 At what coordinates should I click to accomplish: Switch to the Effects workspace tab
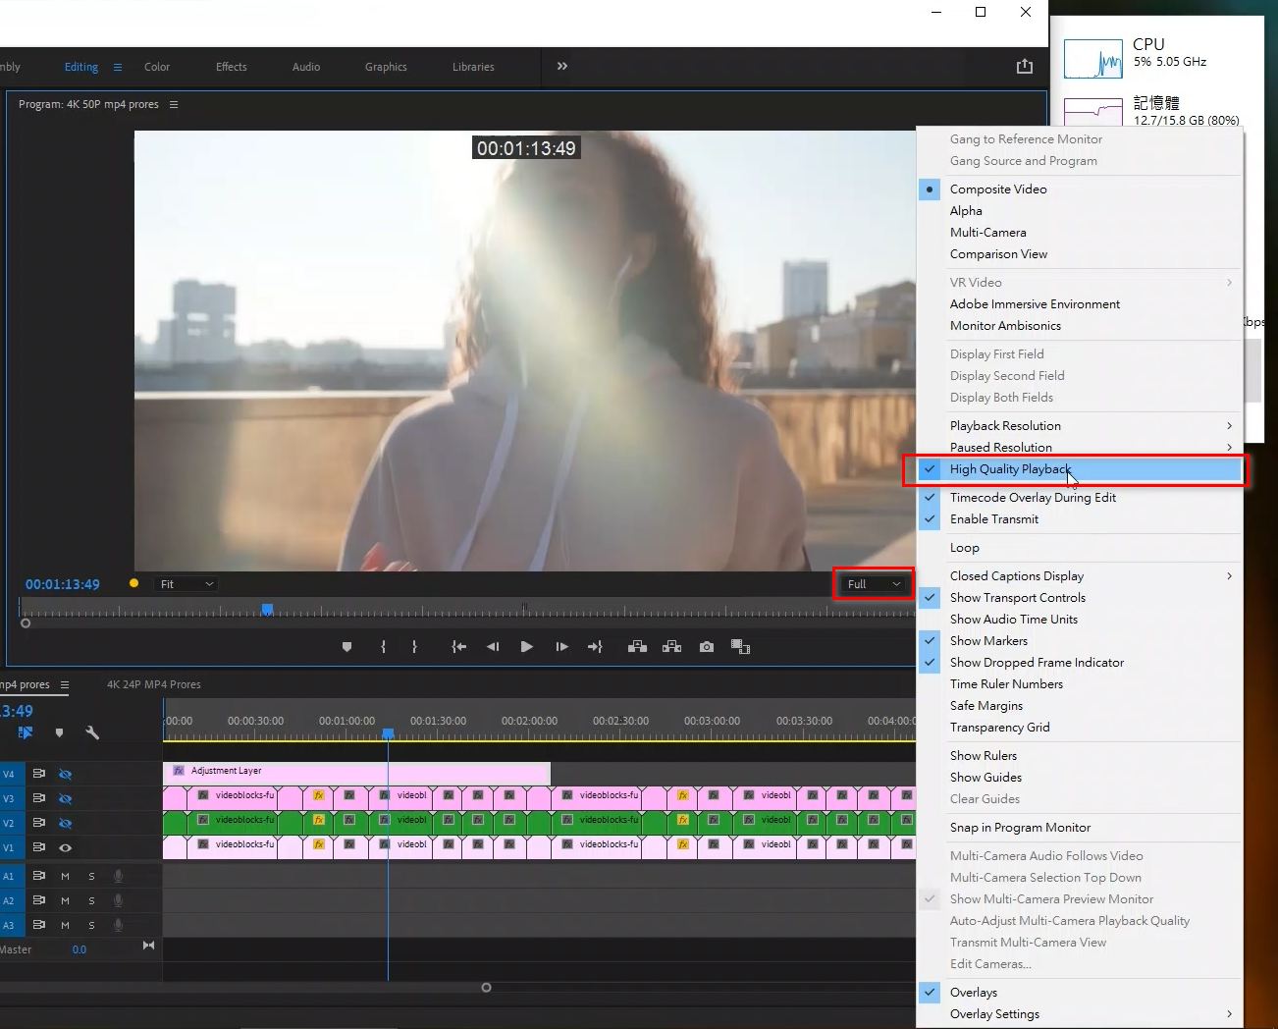(x=232, y=67)
